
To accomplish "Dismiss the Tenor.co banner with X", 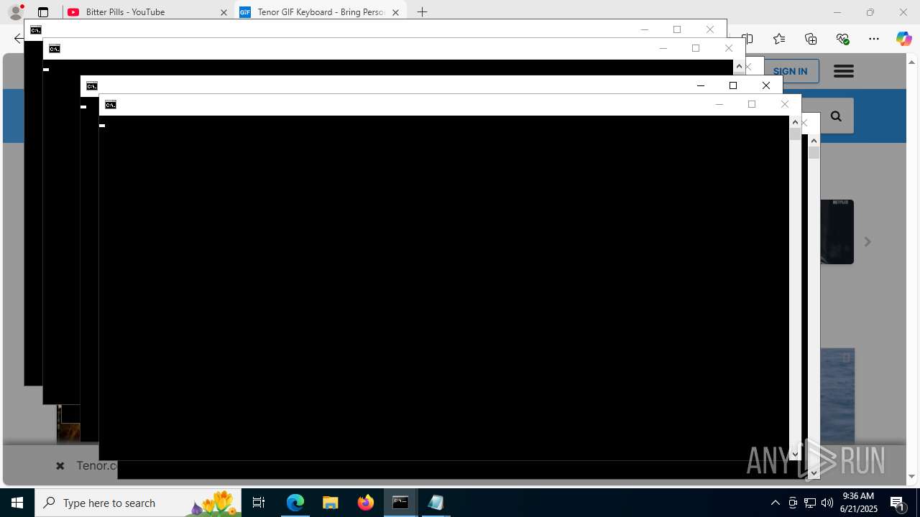I will point(60,465).
